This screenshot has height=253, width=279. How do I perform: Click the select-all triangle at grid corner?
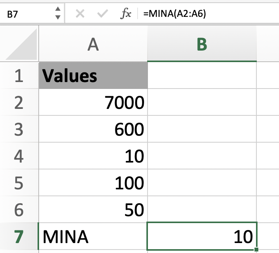click(x=22, y=45)
